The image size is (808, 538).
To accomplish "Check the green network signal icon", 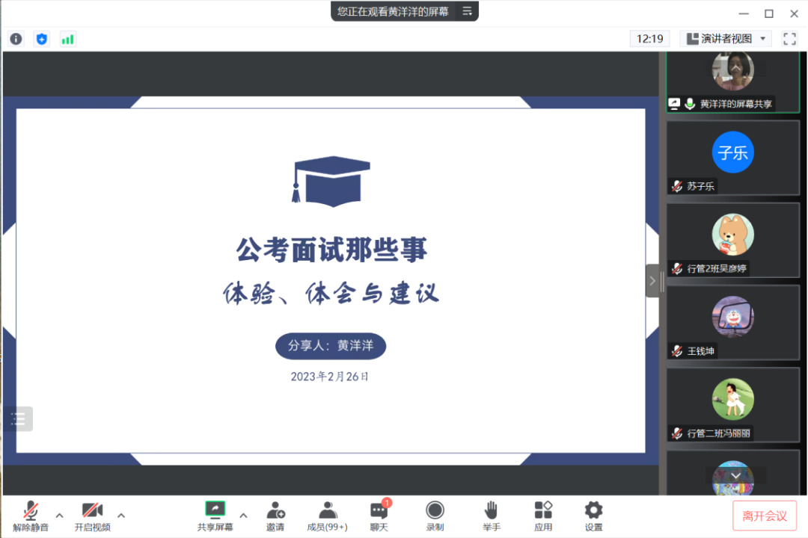I will tap(68, 39).
